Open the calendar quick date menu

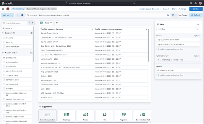[174, 15]
